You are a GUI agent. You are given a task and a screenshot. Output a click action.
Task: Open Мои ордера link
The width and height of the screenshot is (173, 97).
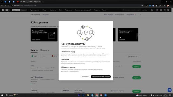[x=108, y=15]
